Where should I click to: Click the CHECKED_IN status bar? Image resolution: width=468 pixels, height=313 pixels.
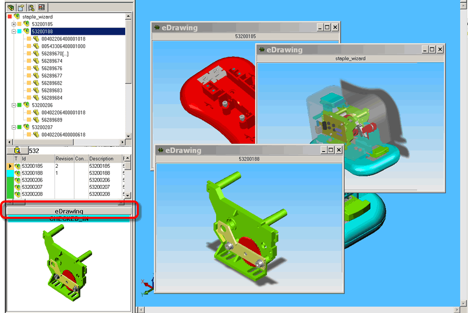[x=69, y=219]
